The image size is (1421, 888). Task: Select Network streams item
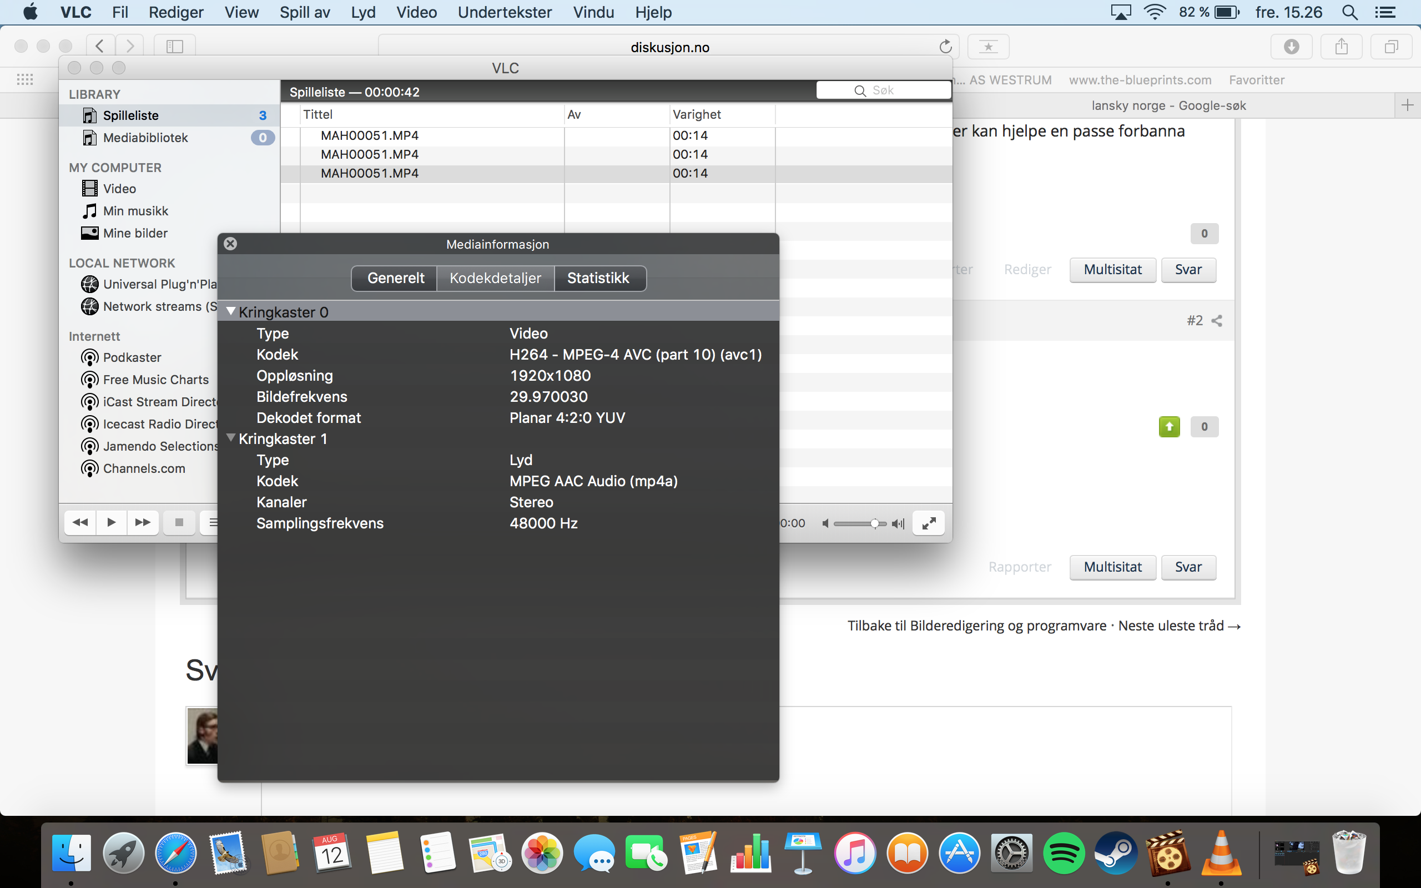coord(149,306)
